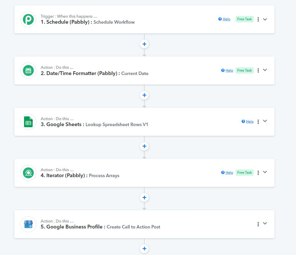Click the Google Business Profile store icon

point(28,224)
